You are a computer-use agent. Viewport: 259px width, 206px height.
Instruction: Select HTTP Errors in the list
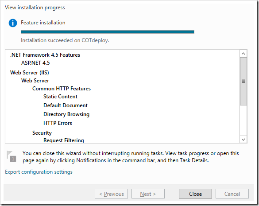[58, 123]
